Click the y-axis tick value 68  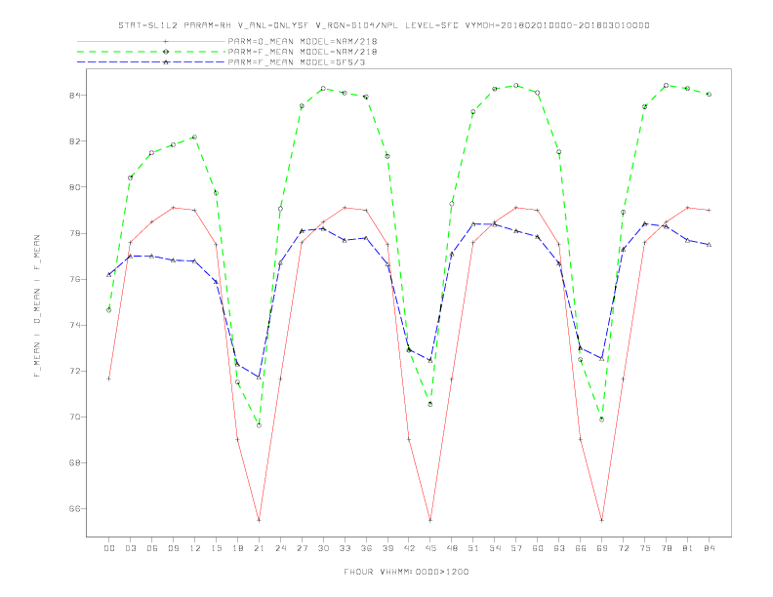pyautogui.click(x=74, y=463)
